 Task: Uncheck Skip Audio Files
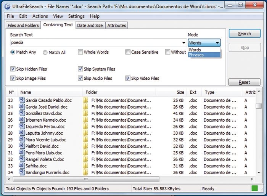(x=80, y=78)
